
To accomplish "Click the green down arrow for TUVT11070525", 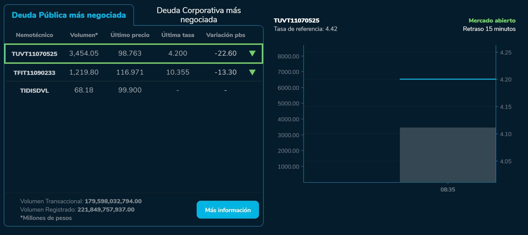I will pos(253,53).
